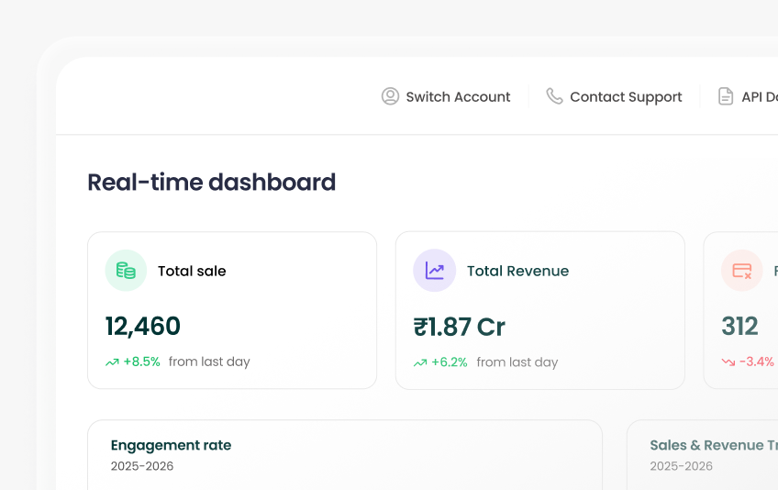This screenshot has width=778, height=490.
Task: Click the +6.2% change value
Action: 450,362
